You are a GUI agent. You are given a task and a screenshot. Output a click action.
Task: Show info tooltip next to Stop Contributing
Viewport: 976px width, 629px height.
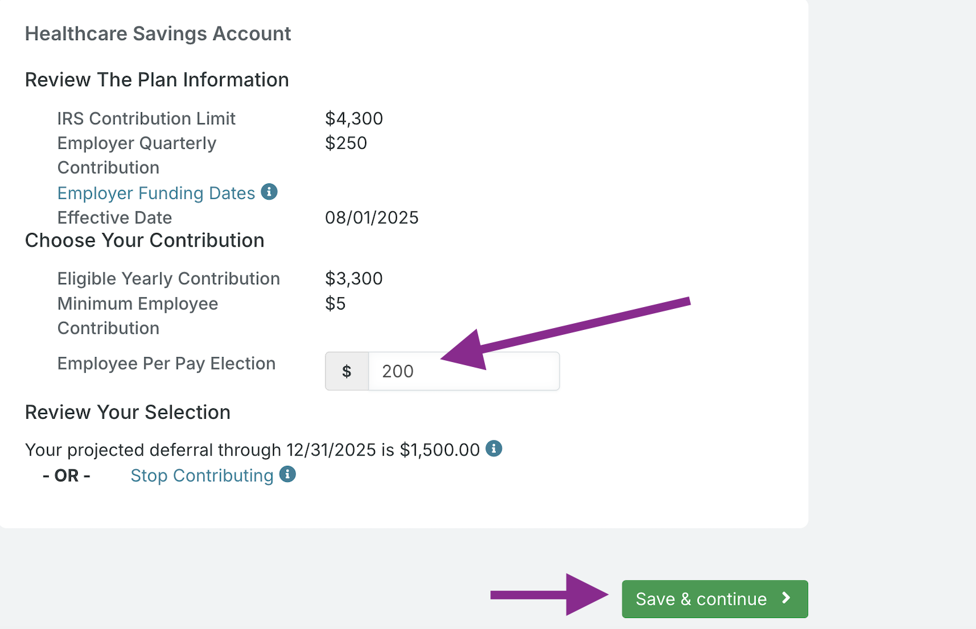coord(288,474)
